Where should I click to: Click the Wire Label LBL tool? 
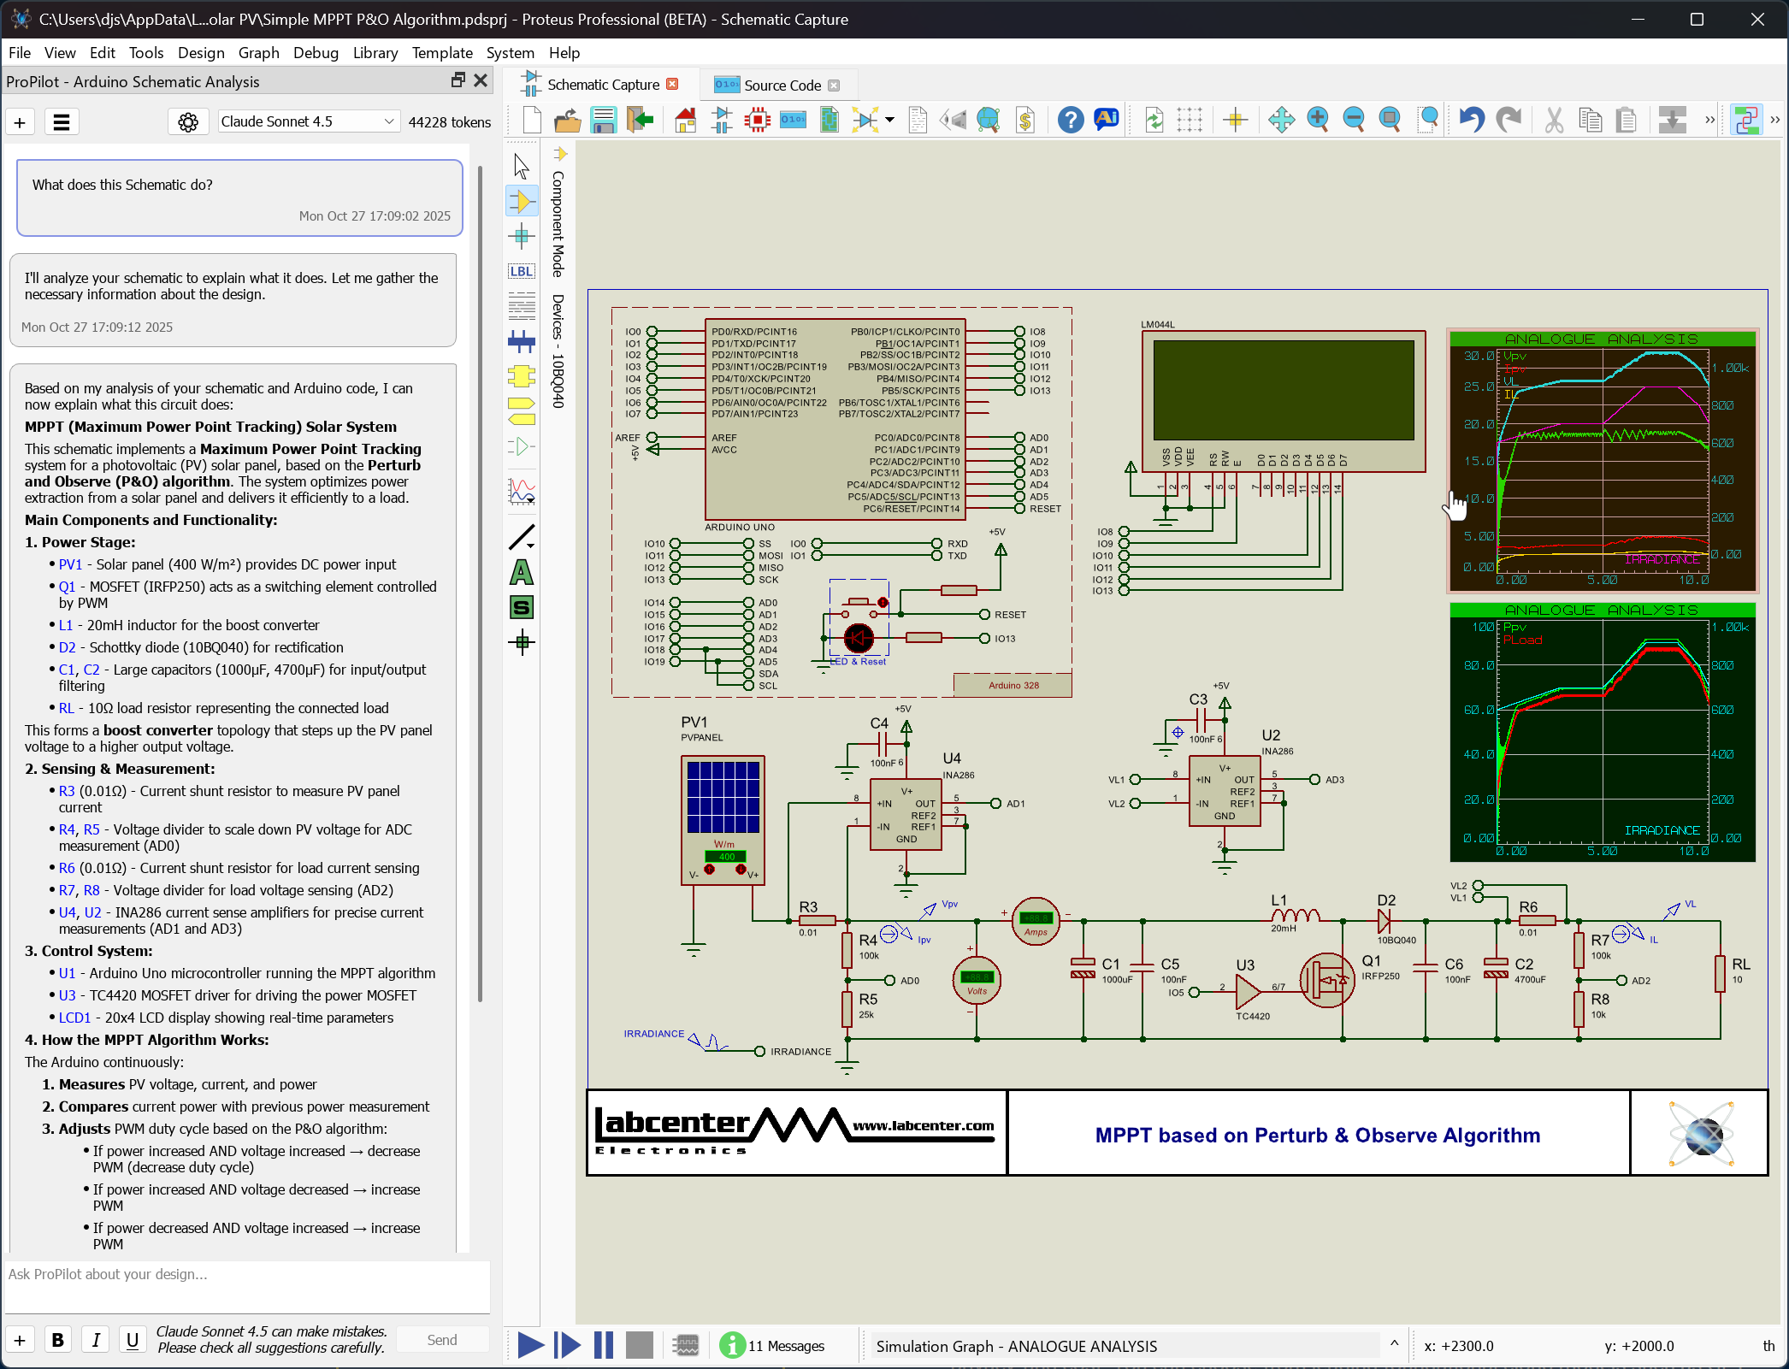click(x=521, y=271)
